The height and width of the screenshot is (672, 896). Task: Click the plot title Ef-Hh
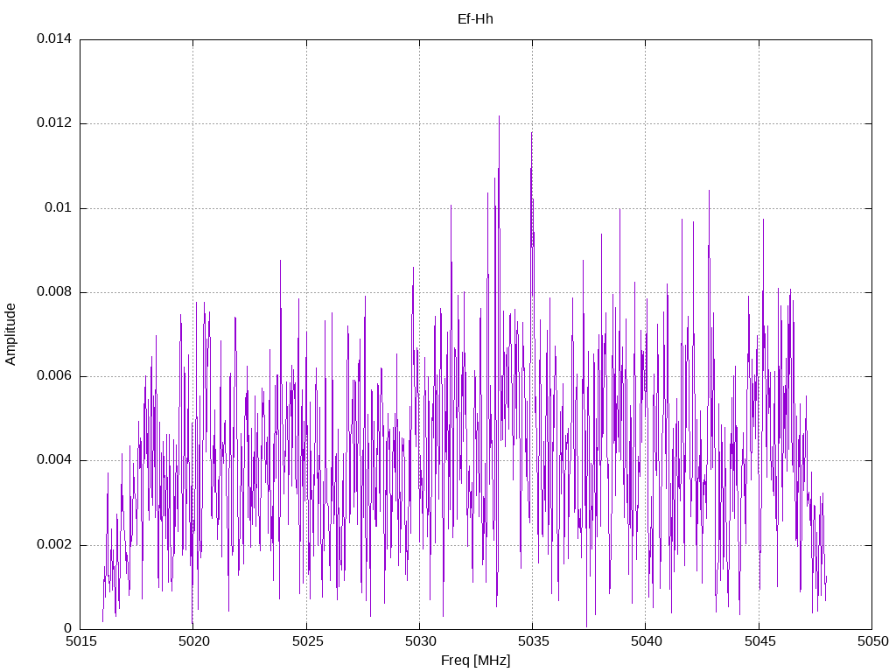tap(475, 19)
